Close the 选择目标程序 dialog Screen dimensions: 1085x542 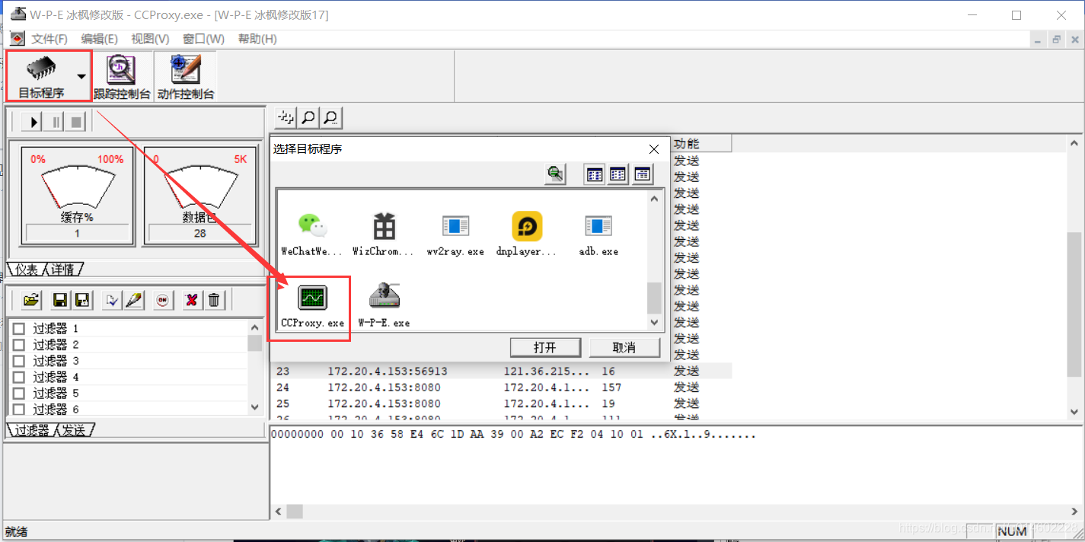click(654, 149)
